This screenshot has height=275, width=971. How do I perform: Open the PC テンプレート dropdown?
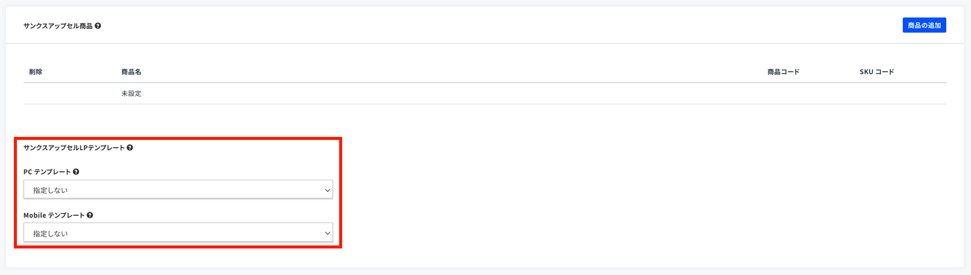tap(178, 189)
